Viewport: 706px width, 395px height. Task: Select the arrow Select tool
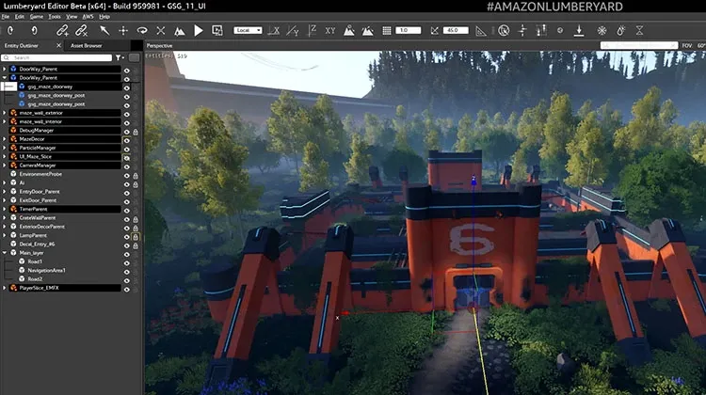click(x=104, y=31)
